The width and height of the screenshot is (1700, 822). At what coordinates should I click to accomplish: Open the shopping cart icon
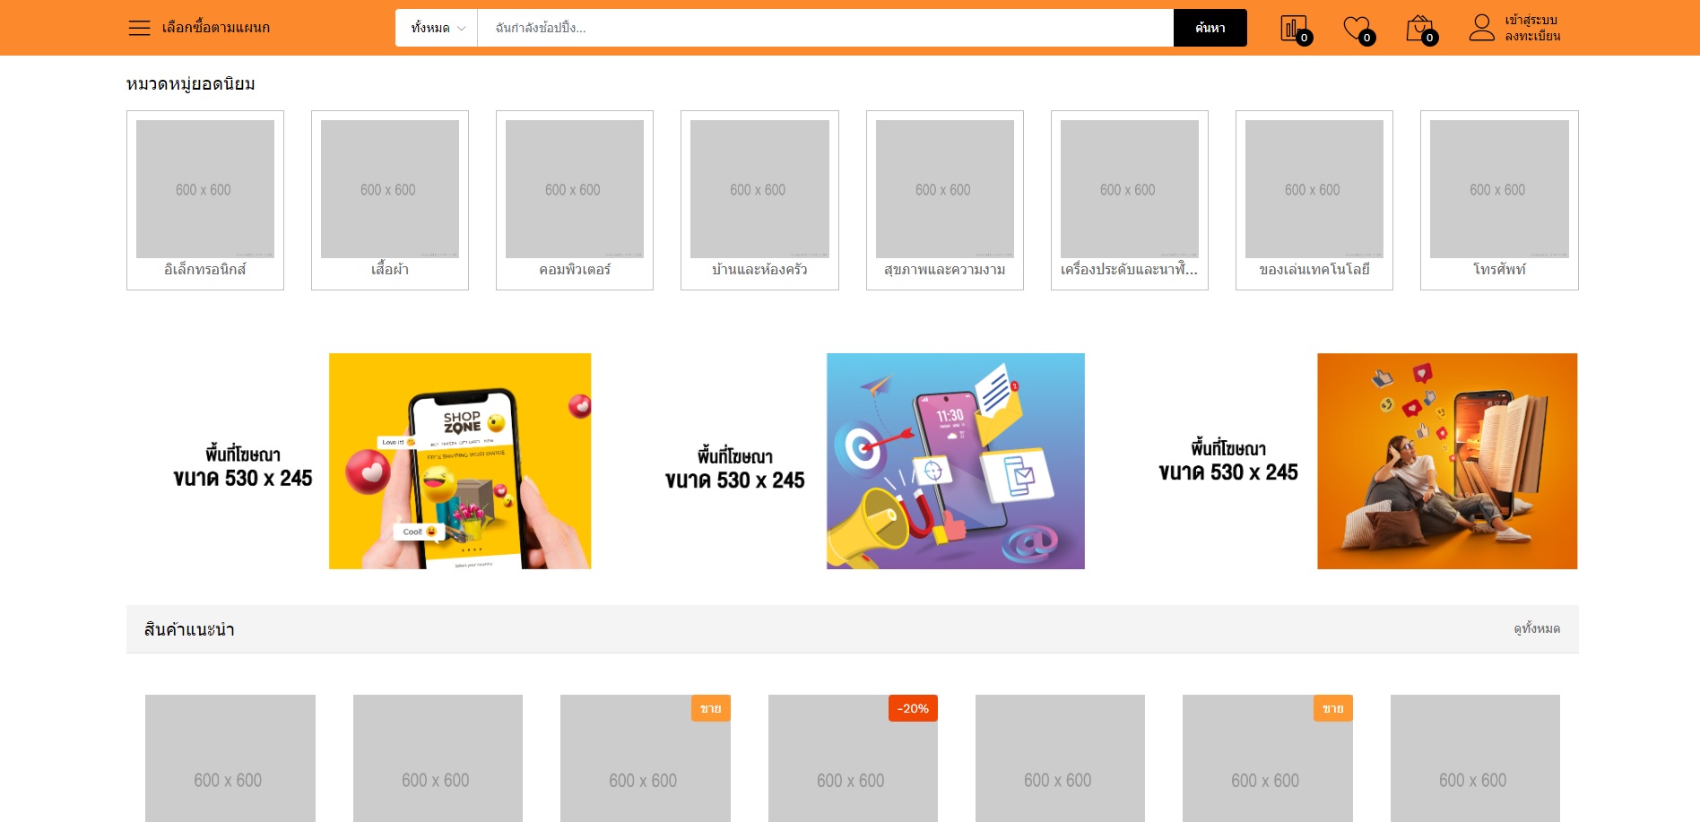coord(1419,29)
